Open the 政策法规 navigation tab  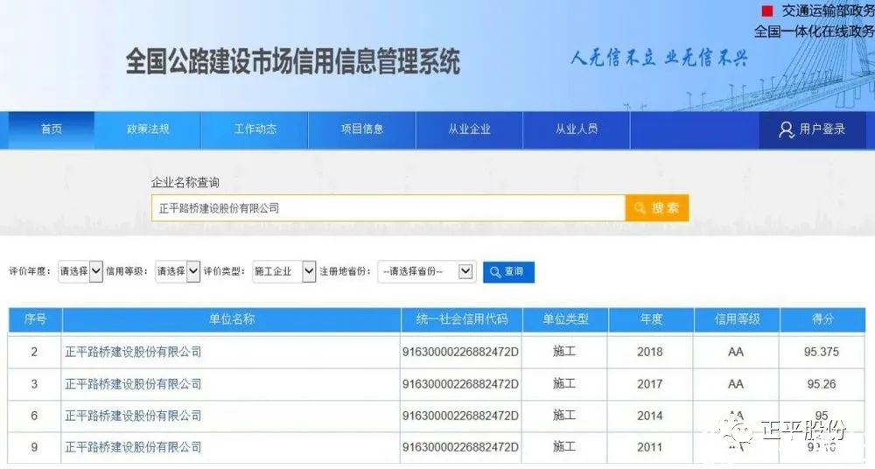pos(148,129)
